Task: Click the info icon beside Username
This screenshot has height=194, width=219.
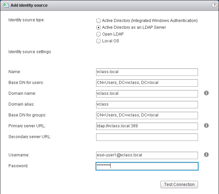Action: pyautogui.click(x=206, y=155)
